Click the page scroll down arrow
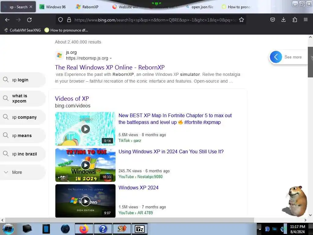 310,215
